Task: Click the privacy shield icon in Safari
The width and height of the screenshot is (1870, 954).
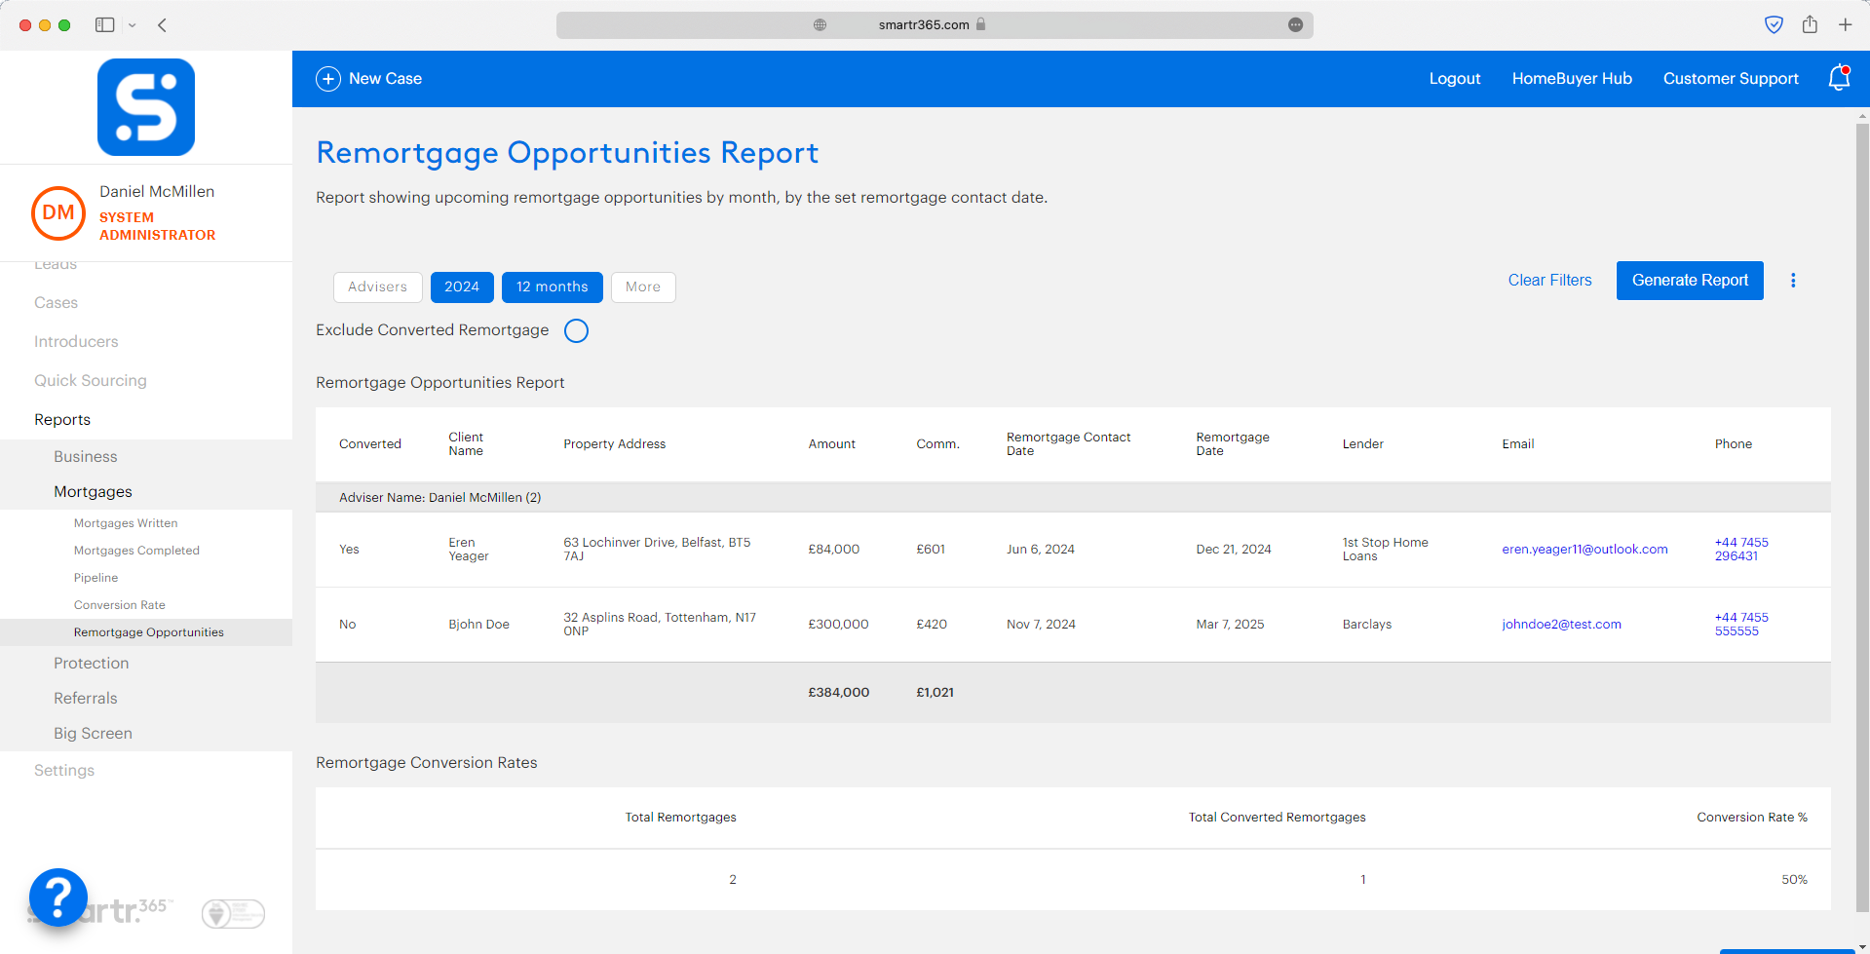Action: pos(1775,24)
